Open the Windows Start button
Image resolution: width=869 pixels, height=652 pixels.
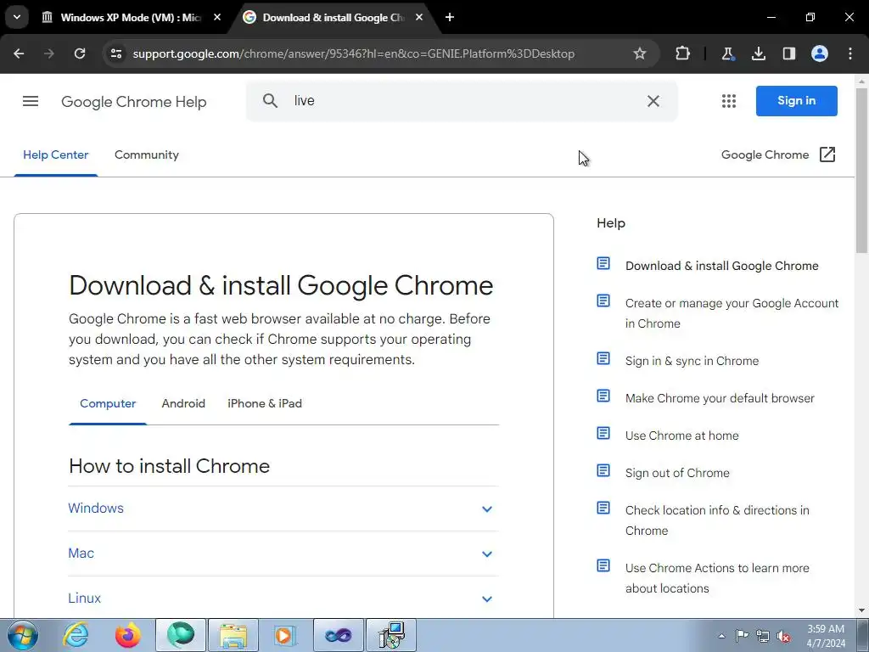pyautogui.click(x=23, y=635)
